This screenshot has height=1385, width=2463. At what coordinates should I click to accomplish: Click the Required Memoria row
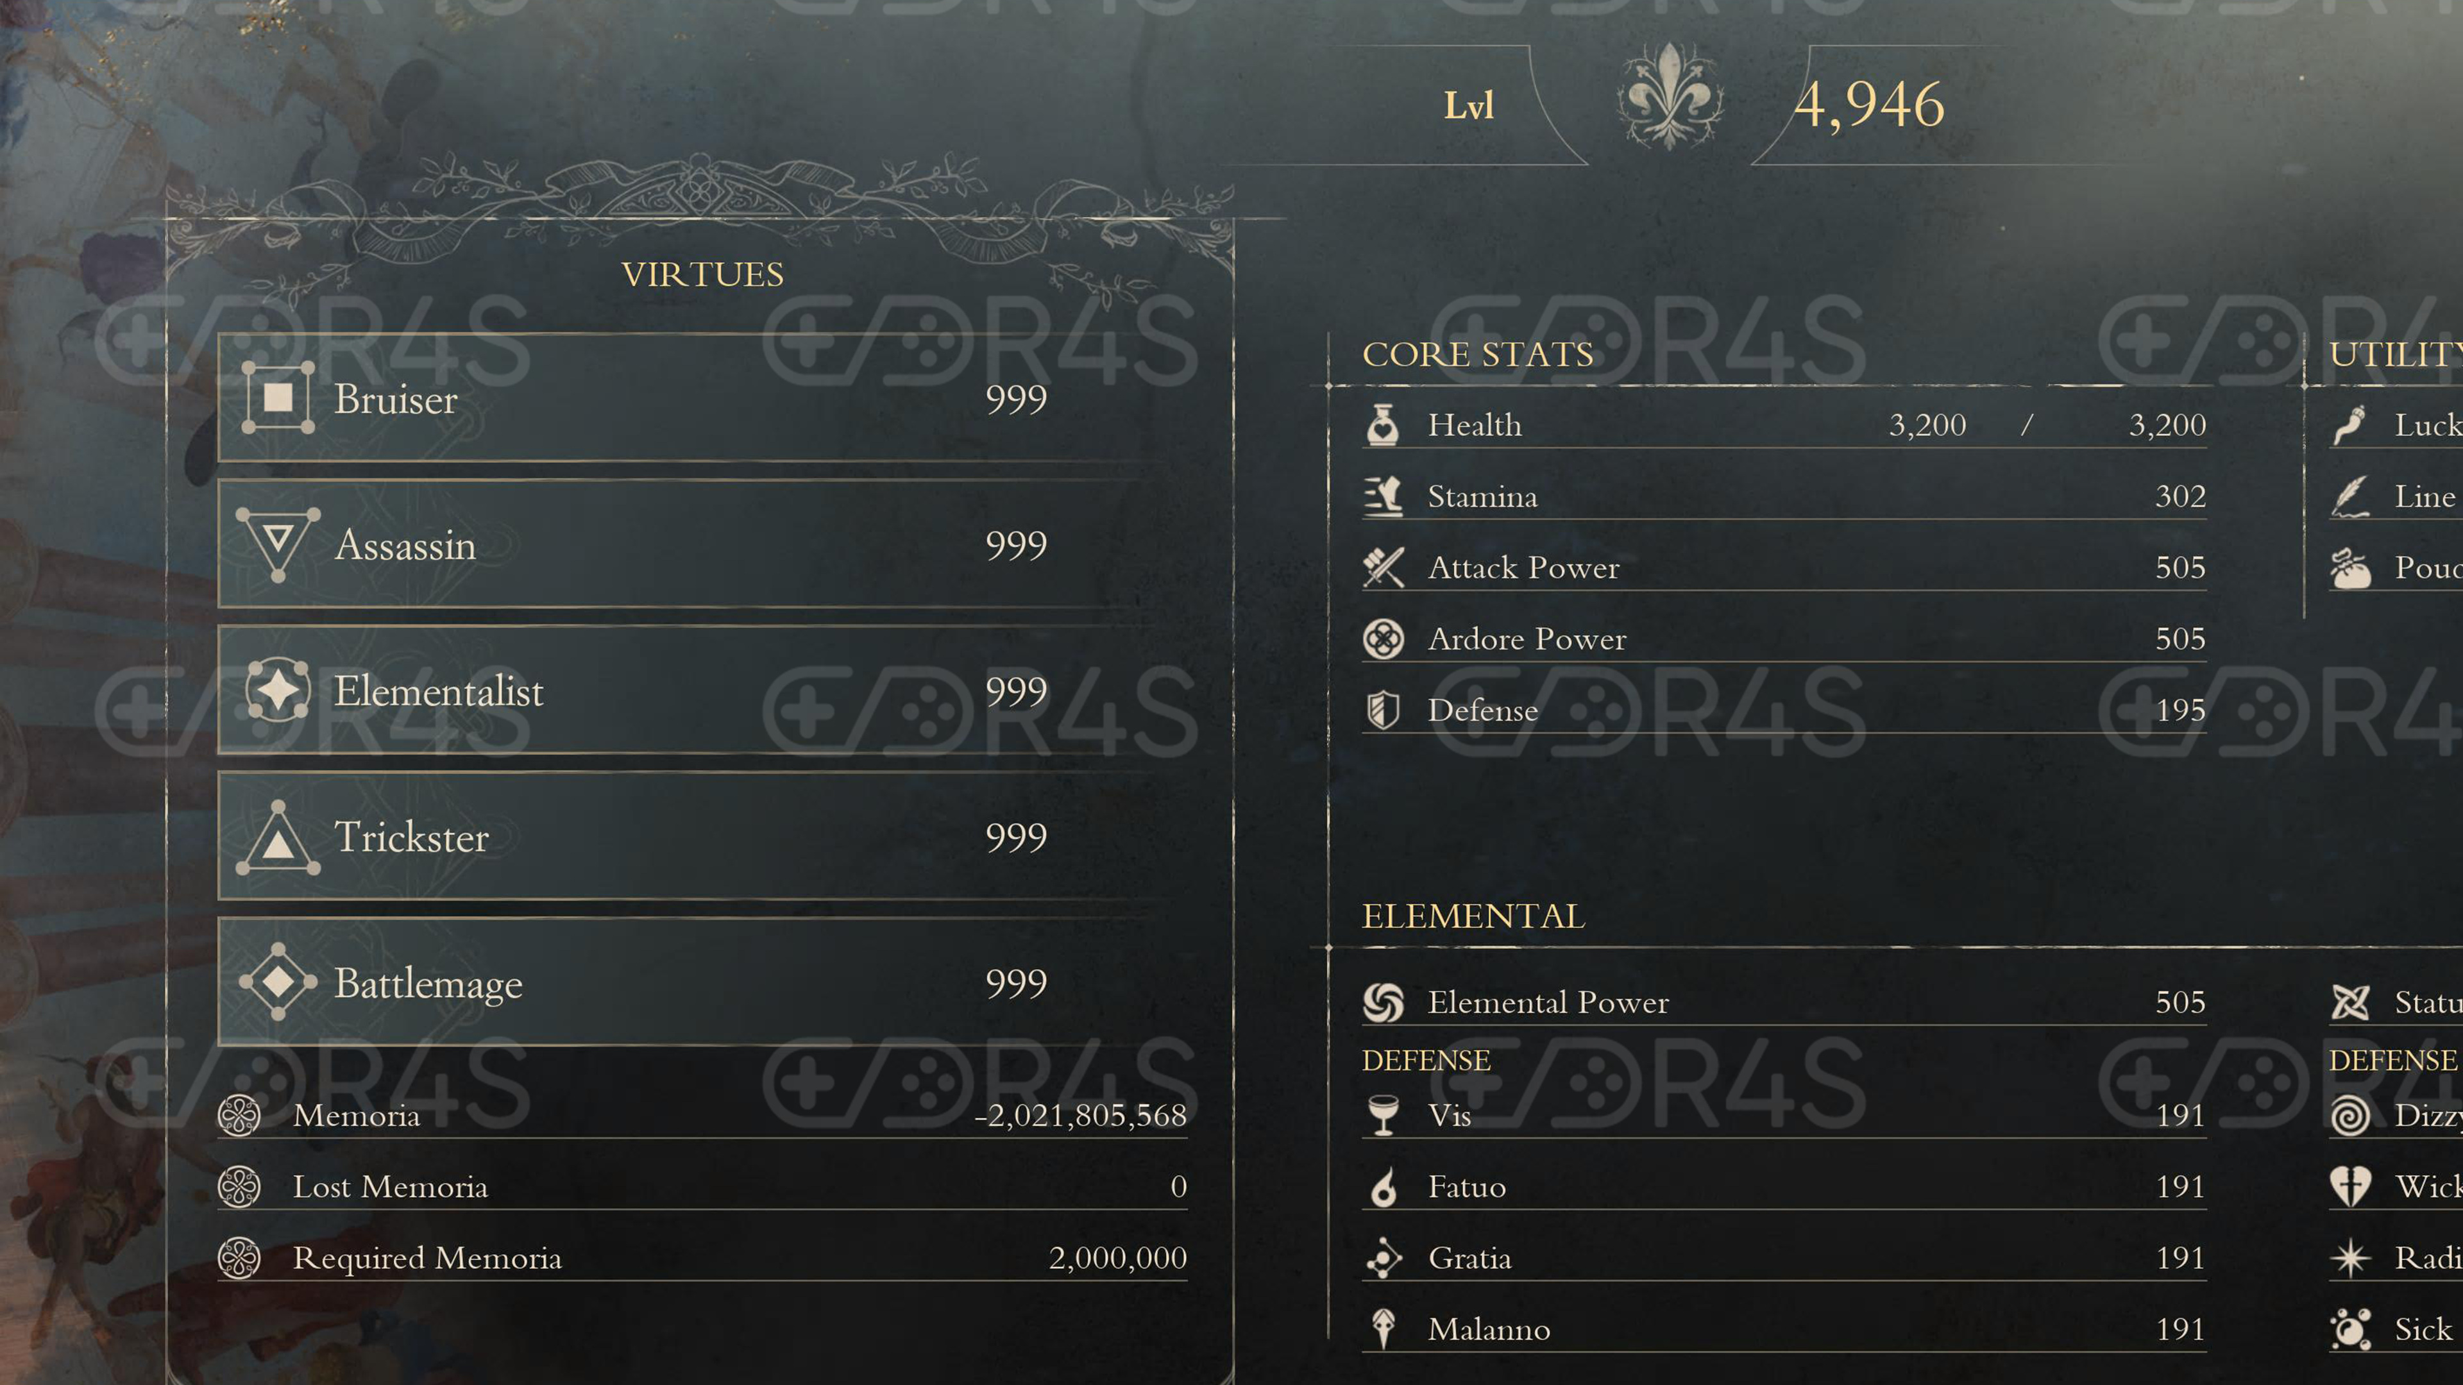click(x=703, y=1258)
